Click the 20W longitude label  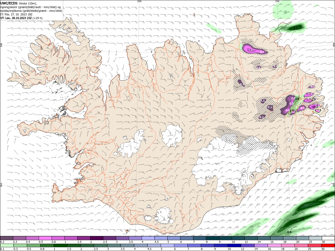[x=139, y=1]
